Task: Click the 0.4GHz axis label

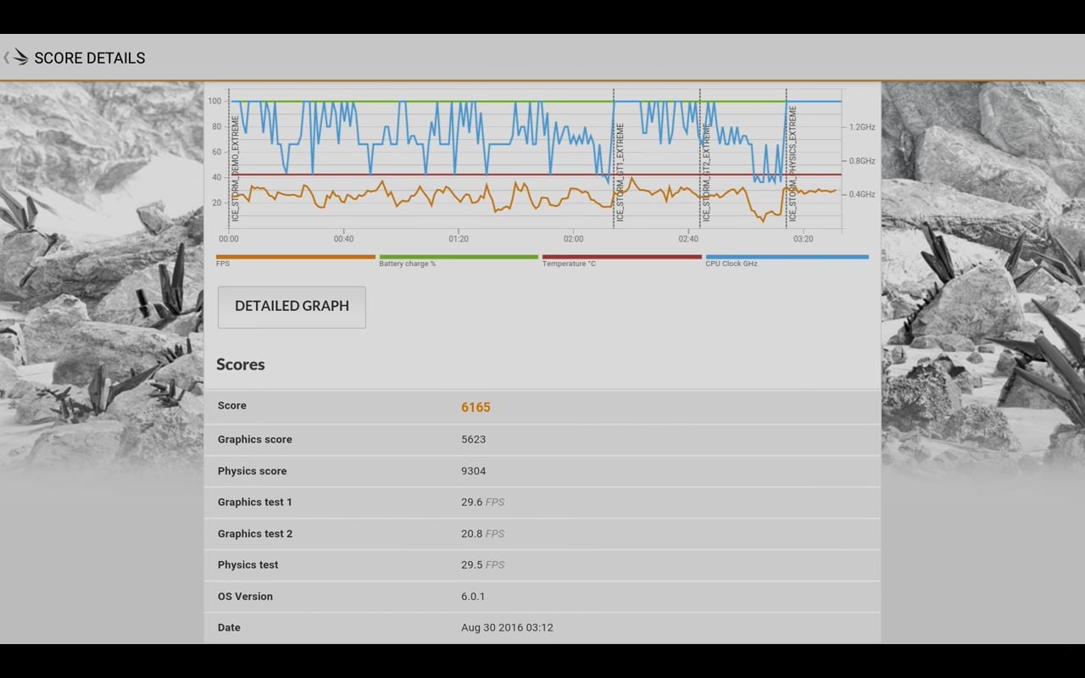Action: [x=862, y=195]
